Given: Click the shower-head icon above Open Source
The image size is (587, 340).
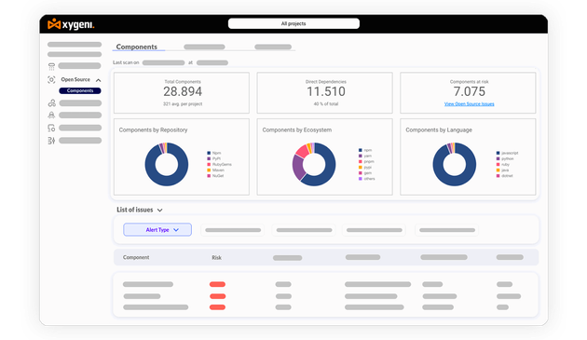Looking at the screenshot, I should pos(51,66).
